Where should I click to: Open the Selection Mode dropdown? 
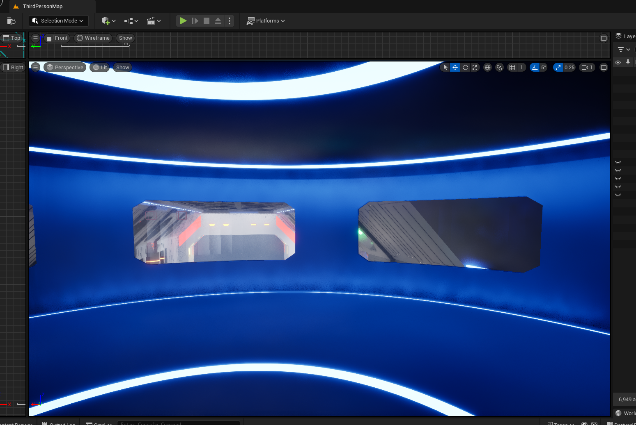58,21
